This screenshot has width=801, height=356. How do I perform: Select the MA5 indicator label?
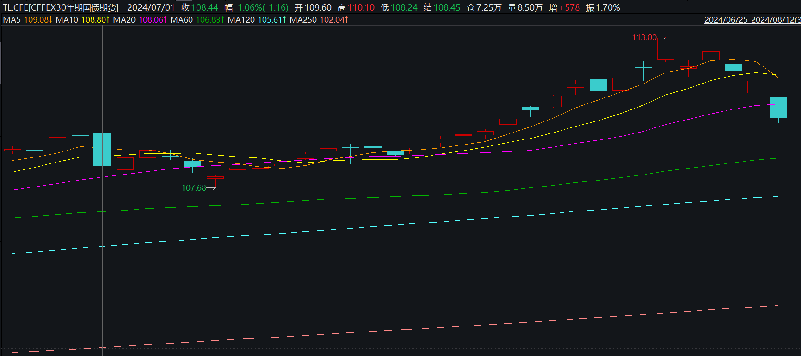click(x=12, y=20)
